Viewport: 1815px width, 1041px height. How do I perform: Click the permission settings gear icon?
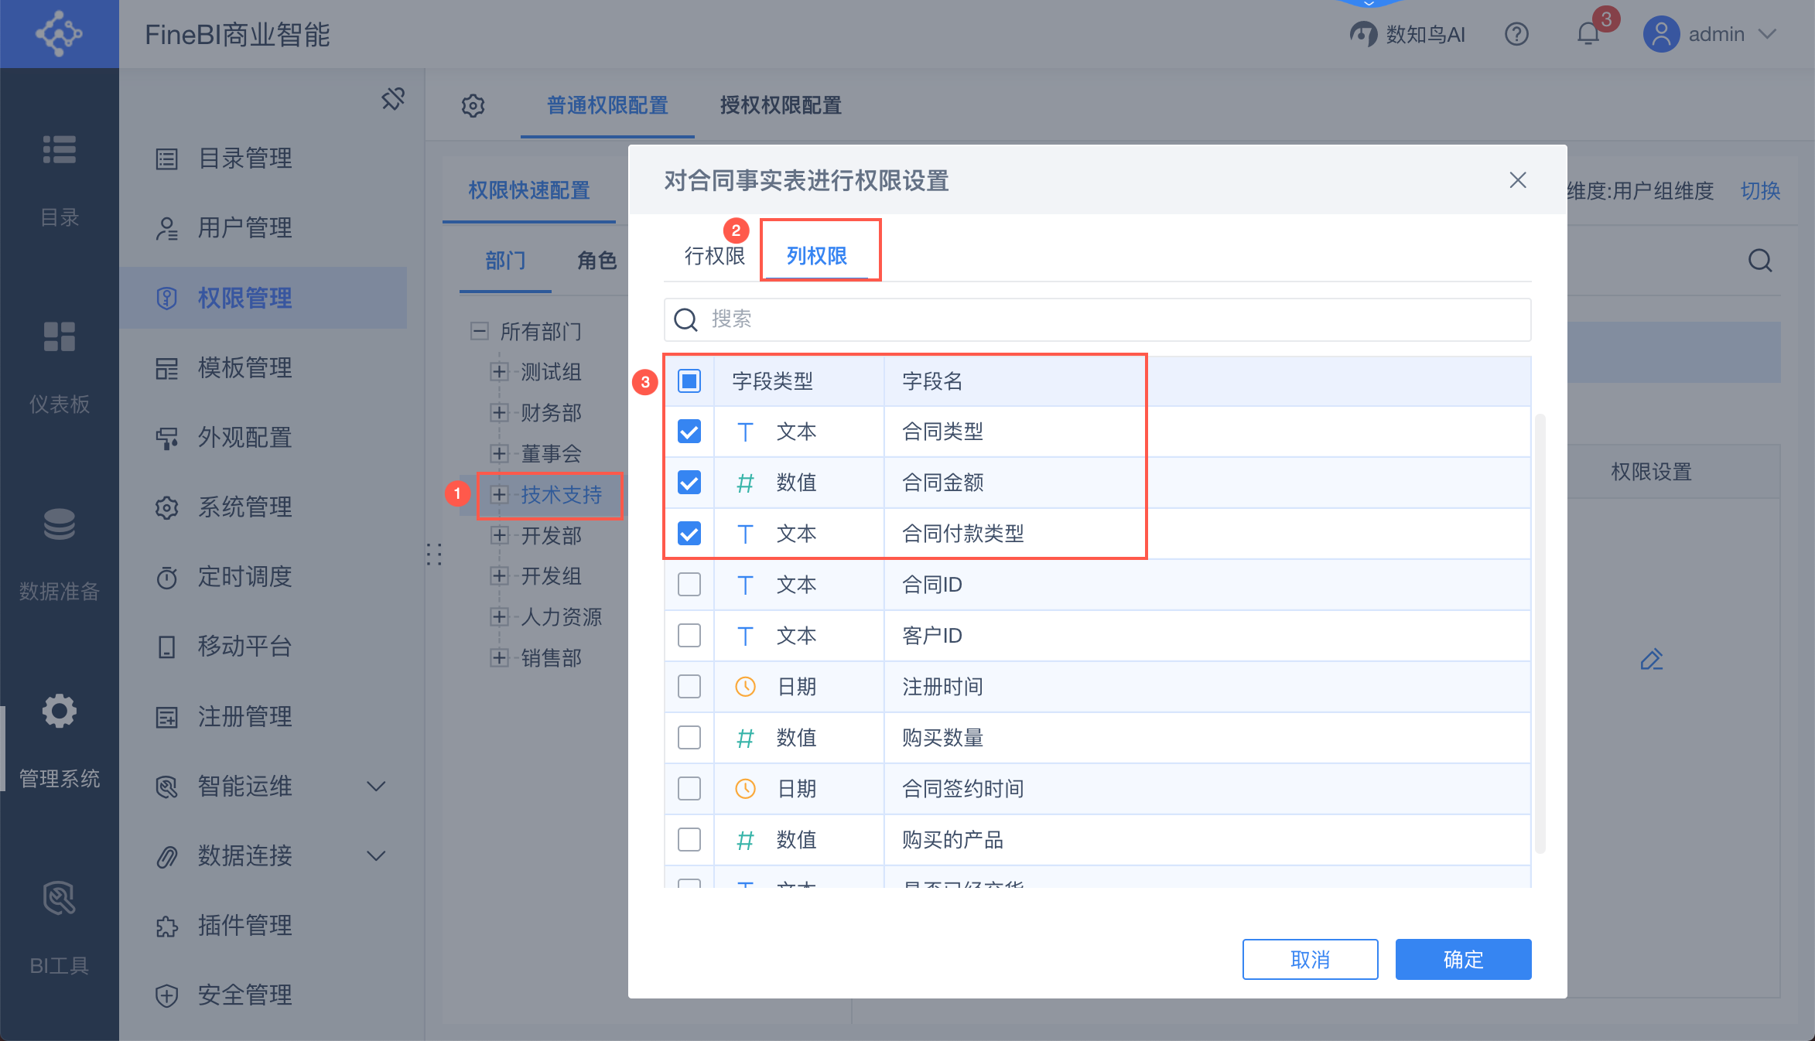(473, 105)
